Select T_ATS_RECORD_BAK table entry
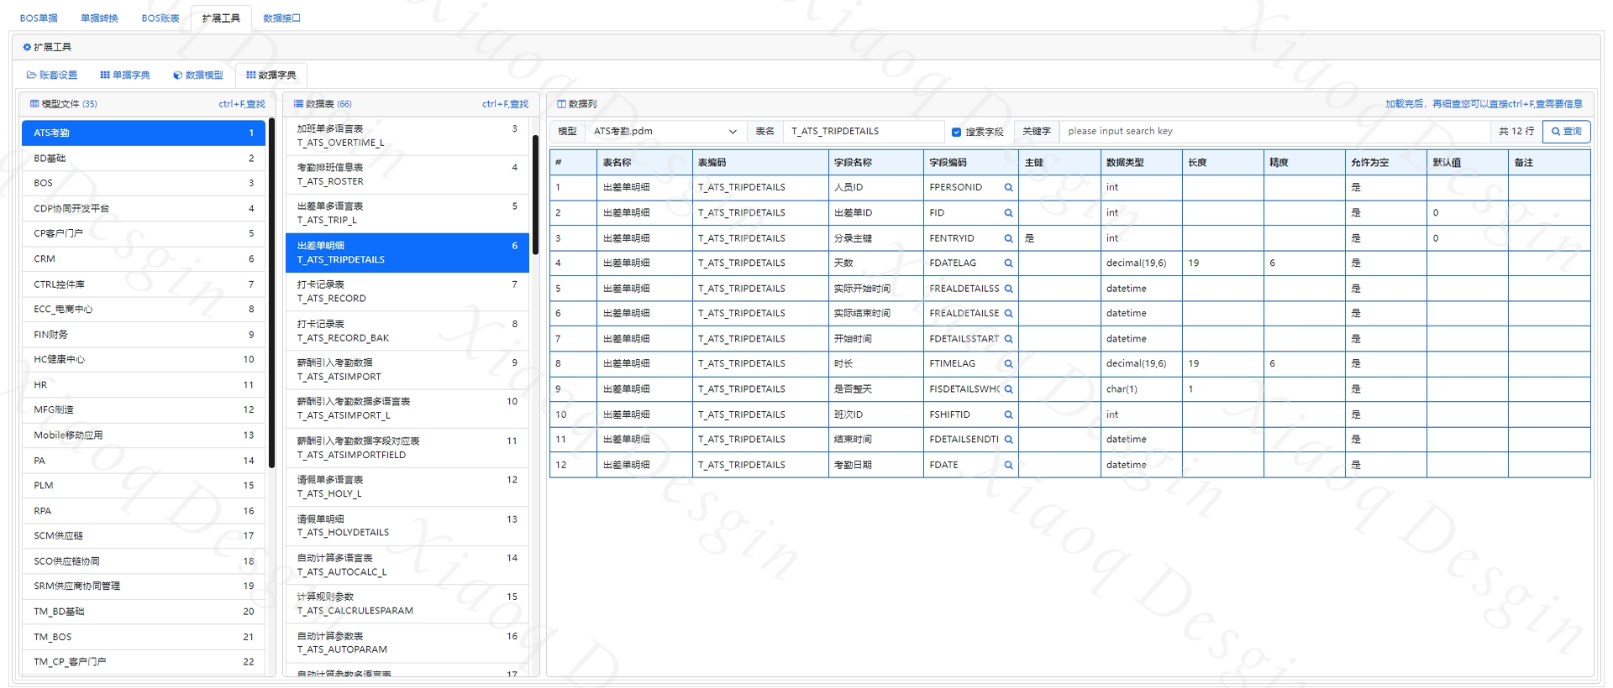This screenshot has height=688, width=1613. pyautogui.click(x=407, y=331)
